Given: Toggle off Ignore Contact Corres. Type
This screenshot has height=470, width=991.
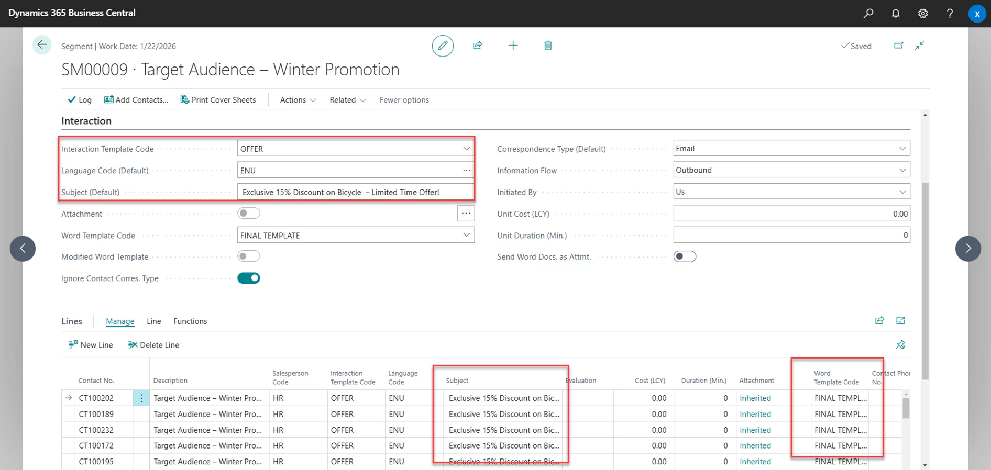Looking at the screenshot, I should [249, 278].
